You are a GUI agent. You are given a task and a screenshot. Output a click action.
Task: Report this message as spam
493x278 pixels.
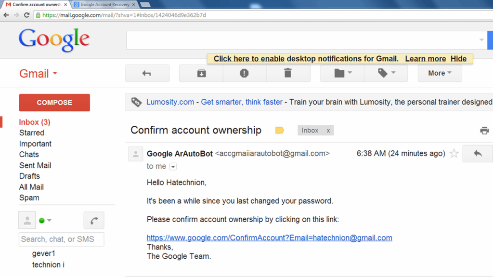pos(244,73)
